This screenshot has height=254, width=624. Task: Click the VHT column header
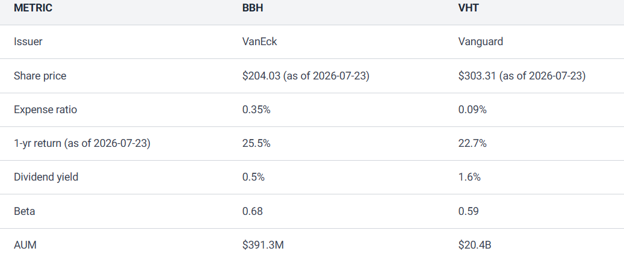[468, 8]
